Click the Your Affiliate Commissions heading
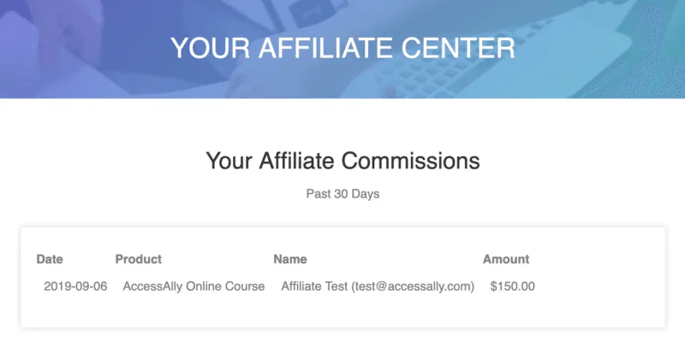 (x=342, y=160)
